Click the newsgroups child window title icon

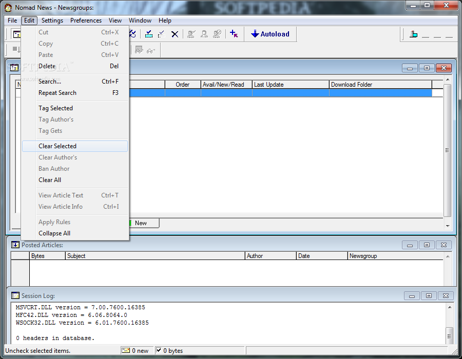(x=14, y=68)
